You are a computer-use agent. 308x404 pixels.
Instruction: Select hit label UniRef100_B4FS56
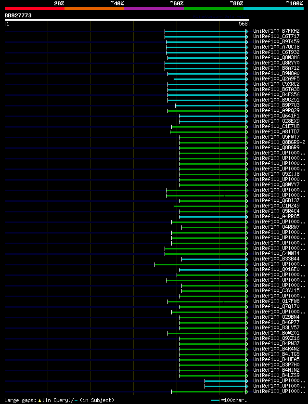tap(276, 94)
